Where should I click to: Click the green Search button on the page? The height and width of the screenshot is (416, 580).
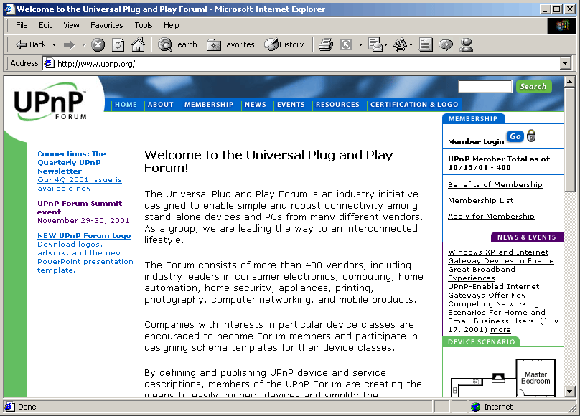tap(533, 87)
